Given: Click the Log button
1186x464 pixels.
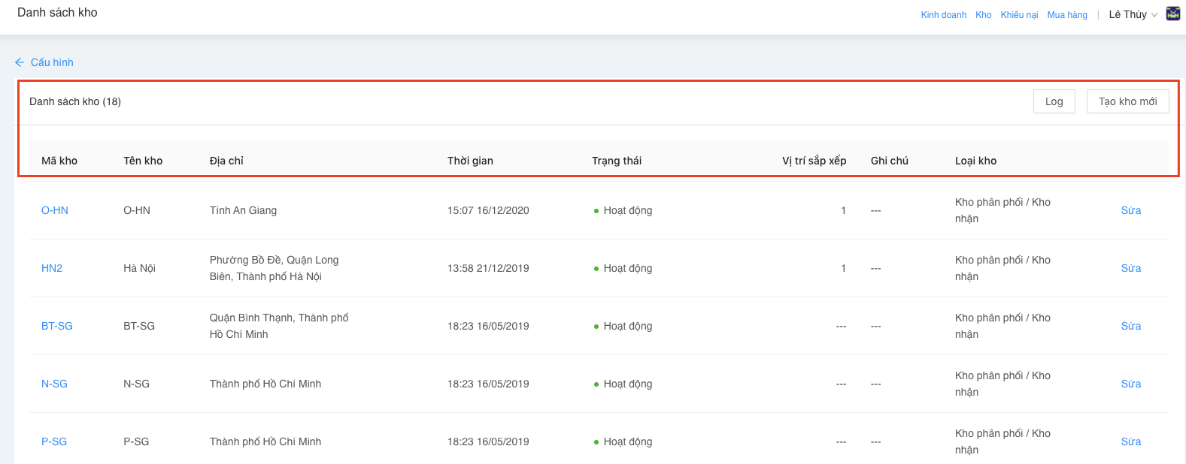Looking at the screenshot, I should [x=1054, y=101].
